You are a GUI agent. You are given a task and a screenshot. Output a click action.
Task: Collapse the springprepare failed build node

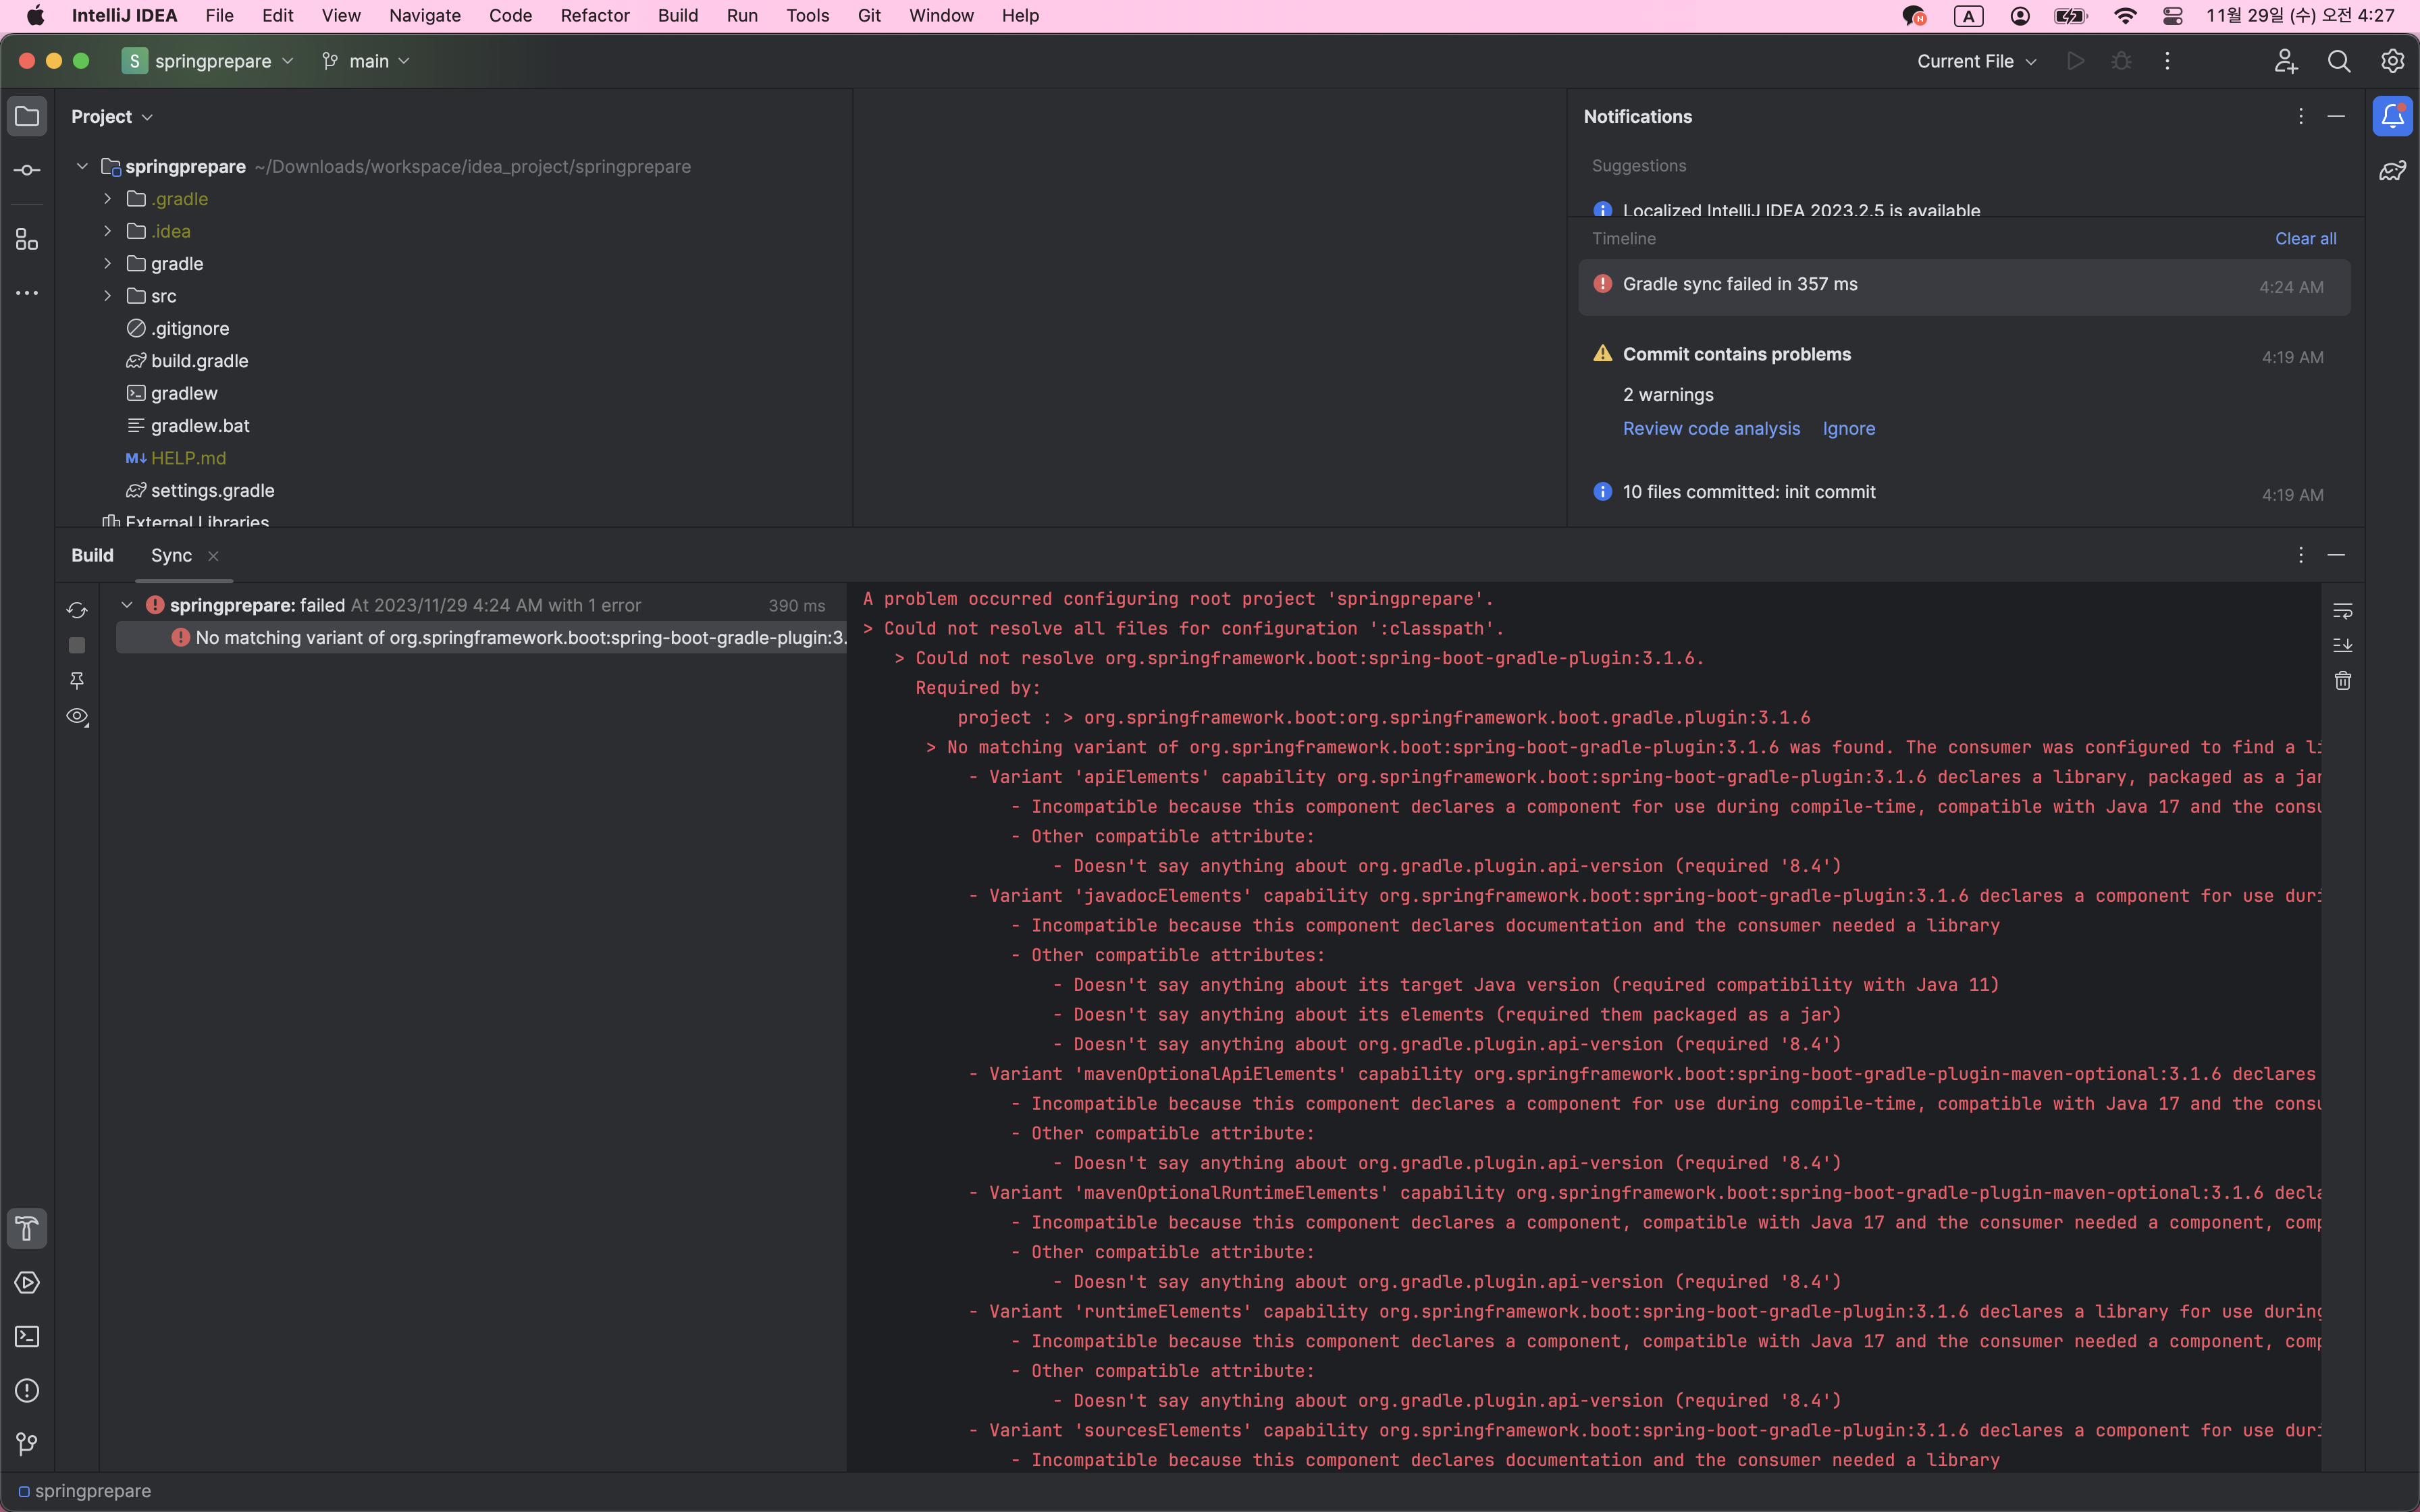point(127,605)
